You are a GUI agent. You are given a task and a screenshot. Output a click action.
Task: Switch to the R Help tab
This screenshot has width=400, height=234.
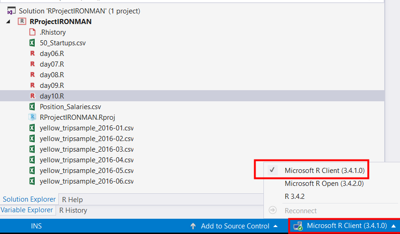click(72, 200)
